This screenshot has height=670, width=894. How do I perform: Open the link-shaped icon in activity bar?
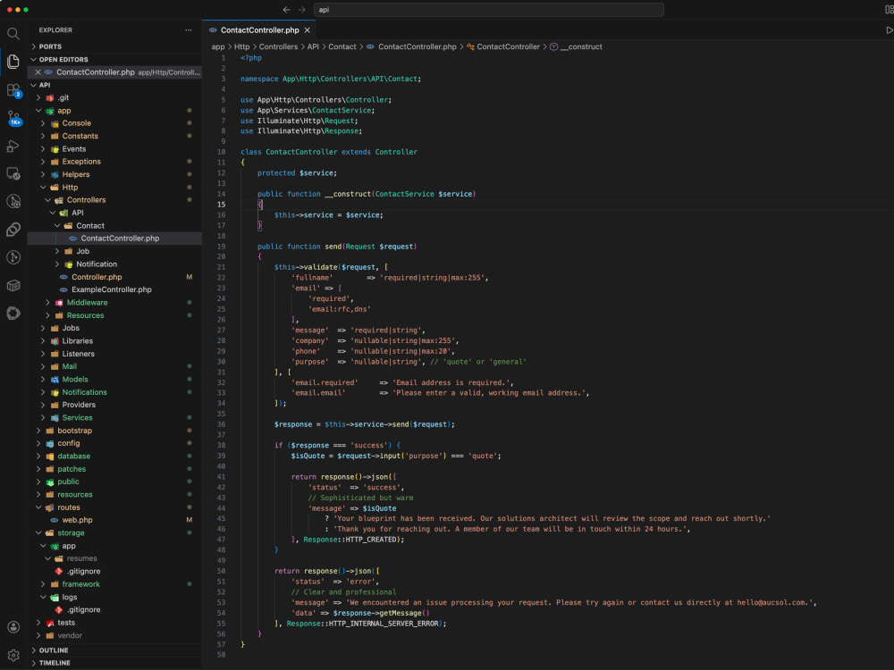tap(13, 229)
